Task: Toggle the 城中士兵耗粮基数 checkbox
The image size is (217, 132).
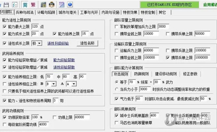Action: coord(116,115)
